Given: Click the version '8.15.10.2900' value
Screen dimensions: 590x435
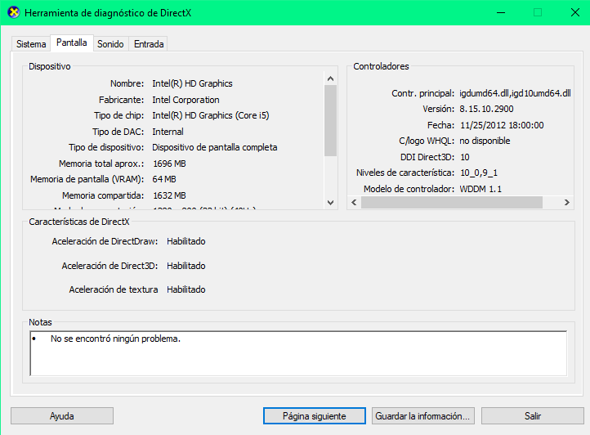Looking at the screenshot, I should pos(486,110).
